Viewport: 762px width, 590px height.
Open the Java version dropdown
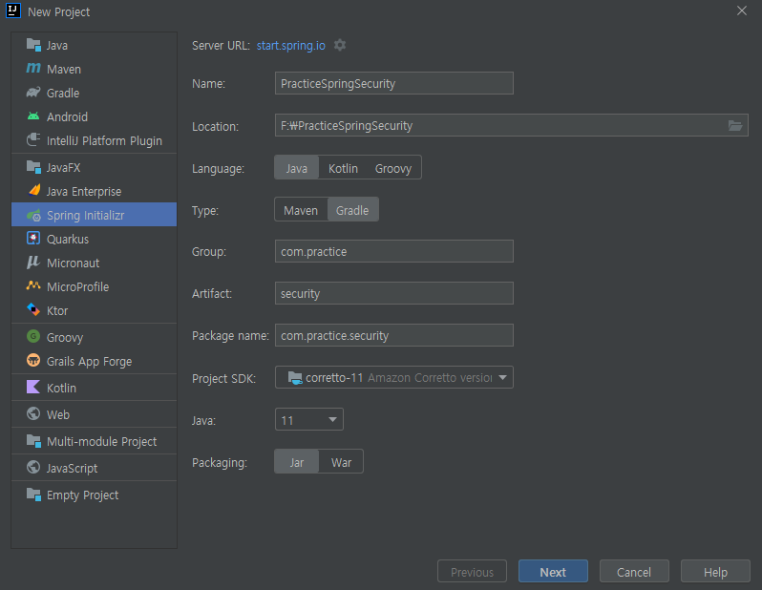(x=309, y=419)
